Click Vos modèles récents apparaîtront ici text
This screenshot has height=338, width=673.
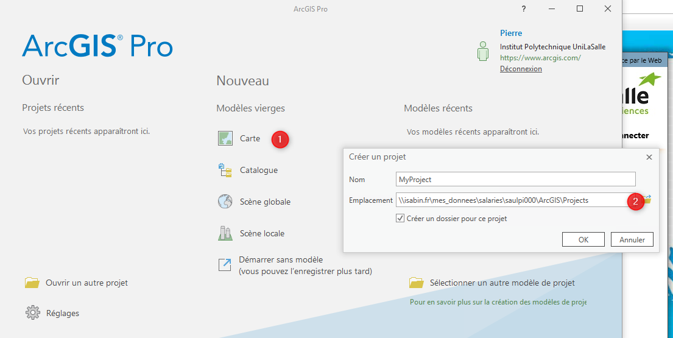coord(473,132)
